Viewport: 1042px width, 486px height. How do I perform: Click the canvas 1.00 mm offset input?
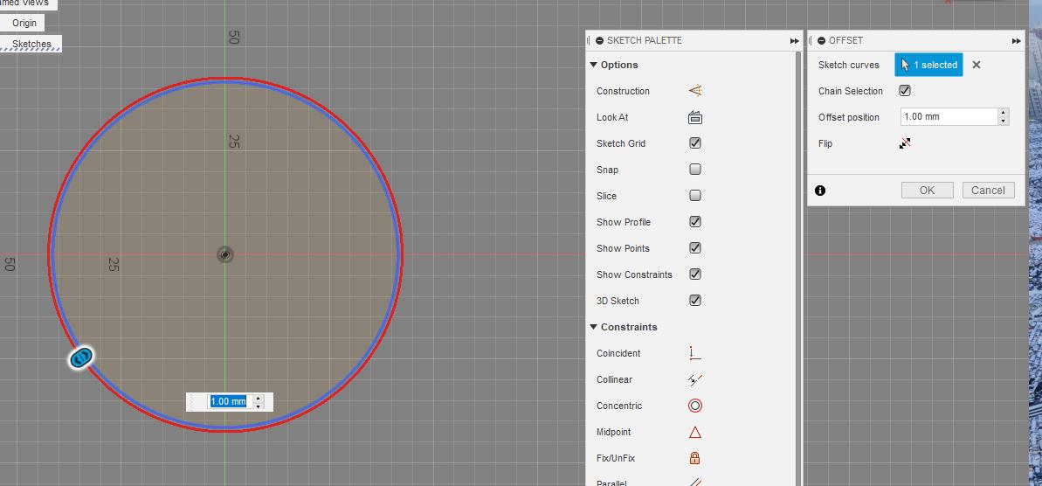point(228,401)
